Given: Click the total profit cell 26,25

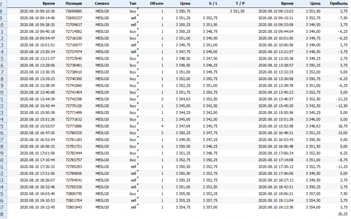Looking at the screenshot, I should pyautogui.click(x=343, y=214).
